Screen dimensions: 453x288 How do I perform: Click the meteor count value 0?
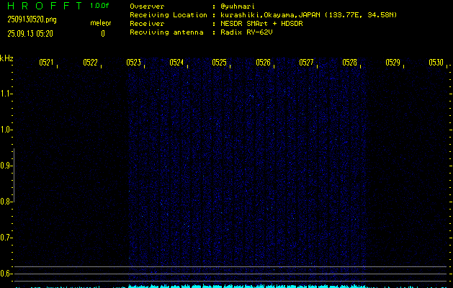pyautogui.click(x=103, y=34)
